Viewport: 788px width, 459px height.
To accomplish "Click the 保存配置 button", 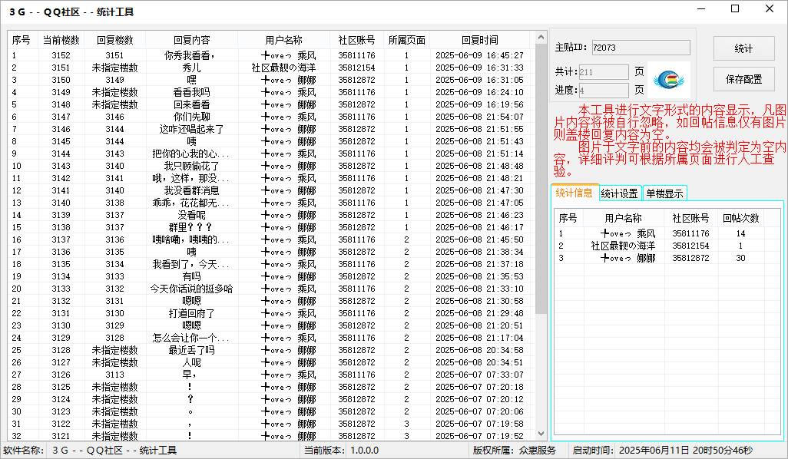I will [x=743, y=79].
